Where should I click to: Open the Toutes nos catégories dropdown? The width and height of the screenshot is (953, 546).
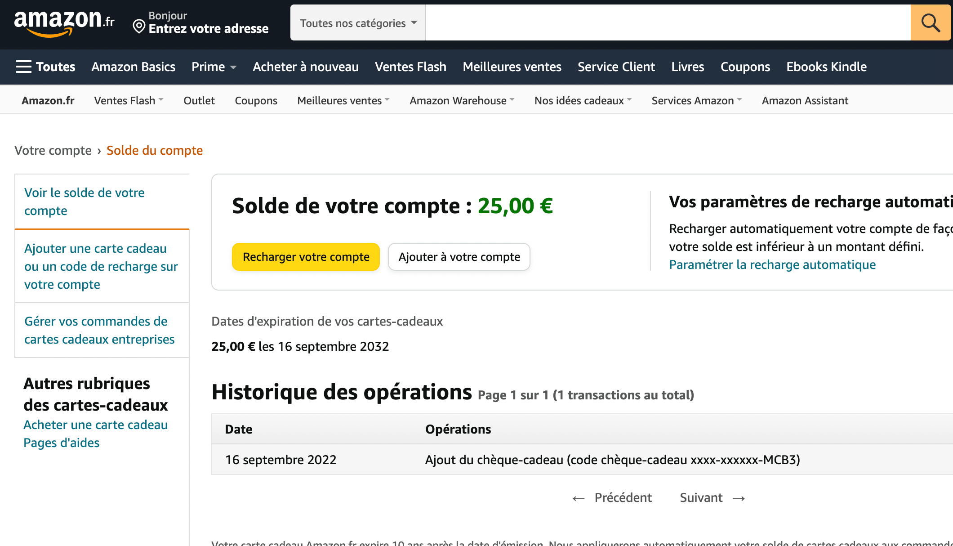click(357, 22)
